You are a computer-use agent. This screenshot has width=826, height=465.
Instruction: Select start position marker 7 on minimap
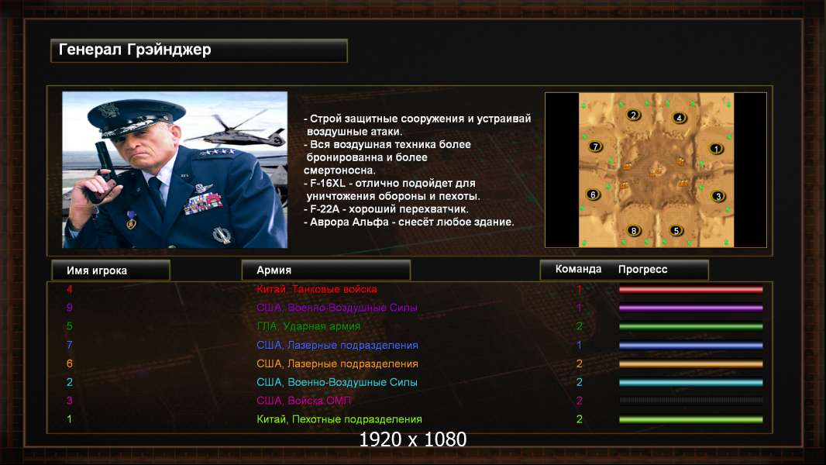click(596, 146)
